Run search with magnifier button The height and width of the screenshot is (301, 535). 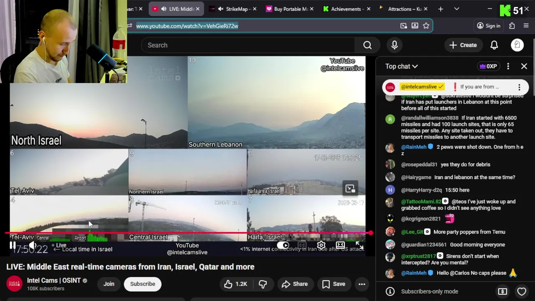[367, 45]
